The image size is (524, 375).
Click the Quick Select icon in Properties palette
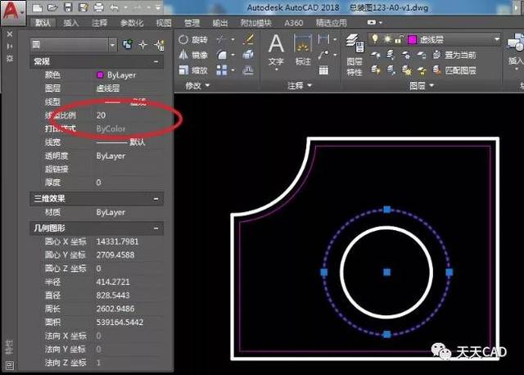point(159,45)
